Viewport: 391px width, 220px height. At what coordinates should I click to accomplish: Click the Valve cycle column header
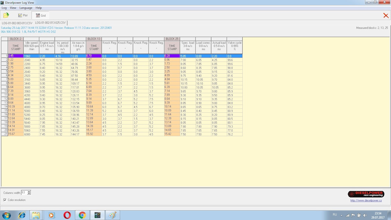(x=235, y=47)
